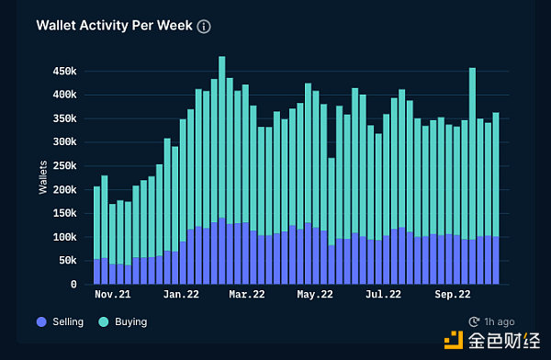Click the refresh clock icon near '1h ago'
The image size is (551, 360).
click(x=474, y=321)
